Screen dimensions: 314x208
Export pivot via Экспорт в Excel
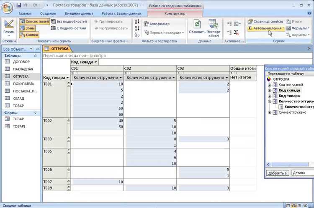point(214,28)
